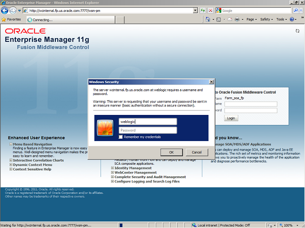Open the Tools menu
305x228 pixels.
(x=282, y=19)
